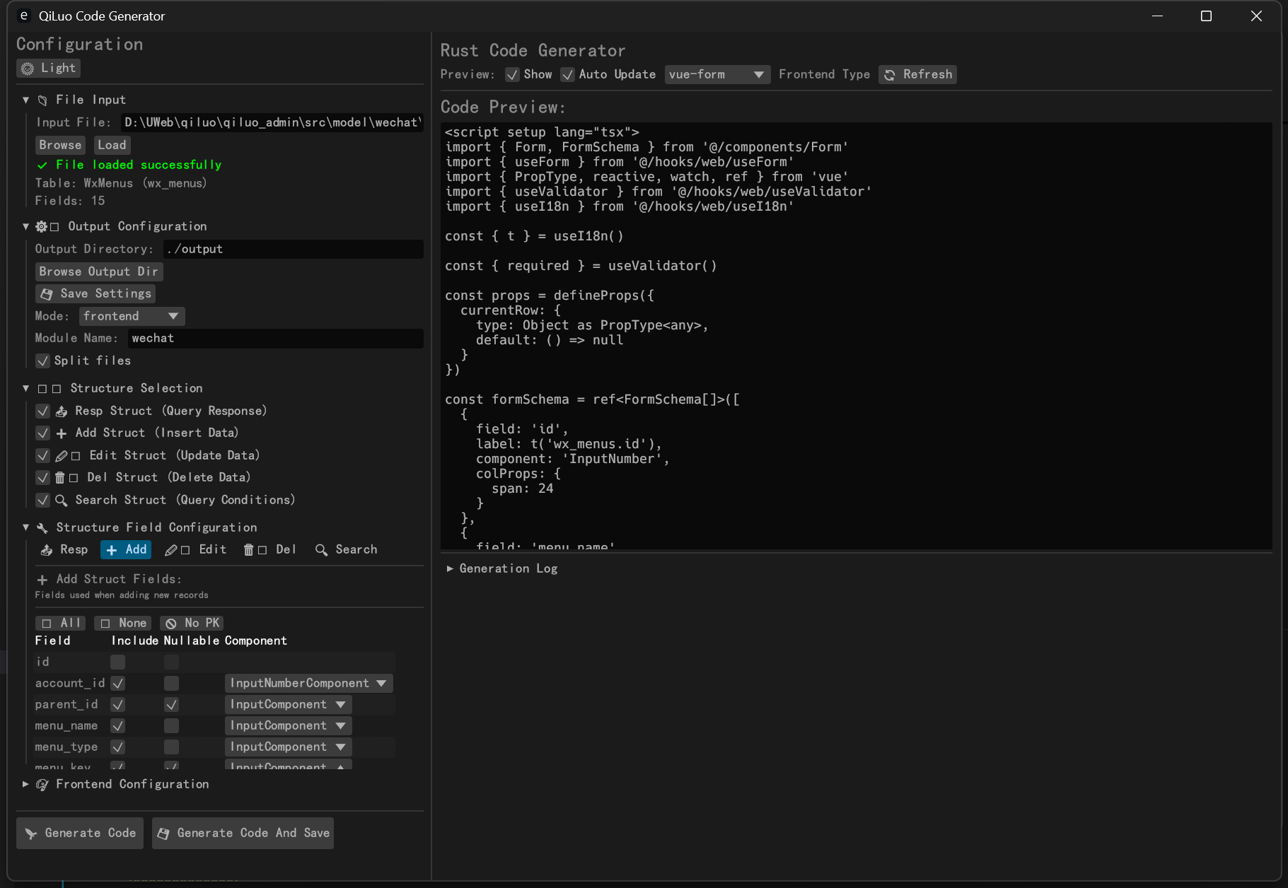Click the plus icon beside Add Struct
The height and width of the screenshot is (888, 1288).
(x=62, y=433)
